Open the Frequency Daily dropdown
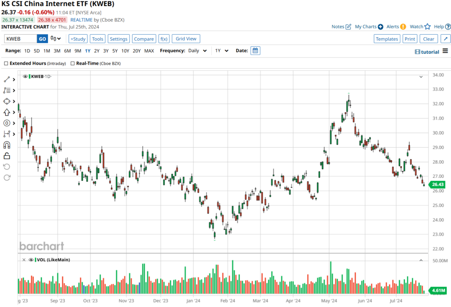Viewport: 451px width, 307px height. (x=197, y=51)
